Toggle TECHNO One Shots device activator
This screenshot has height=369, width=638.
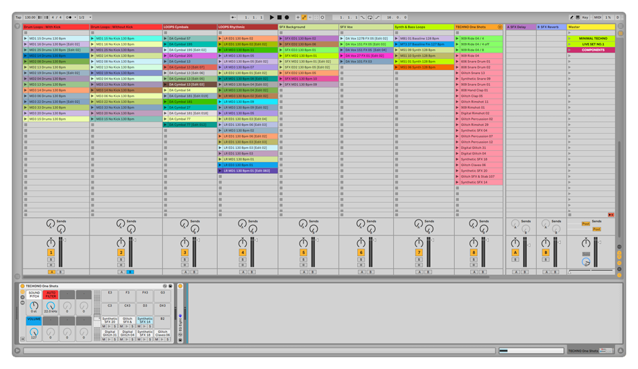22,286
